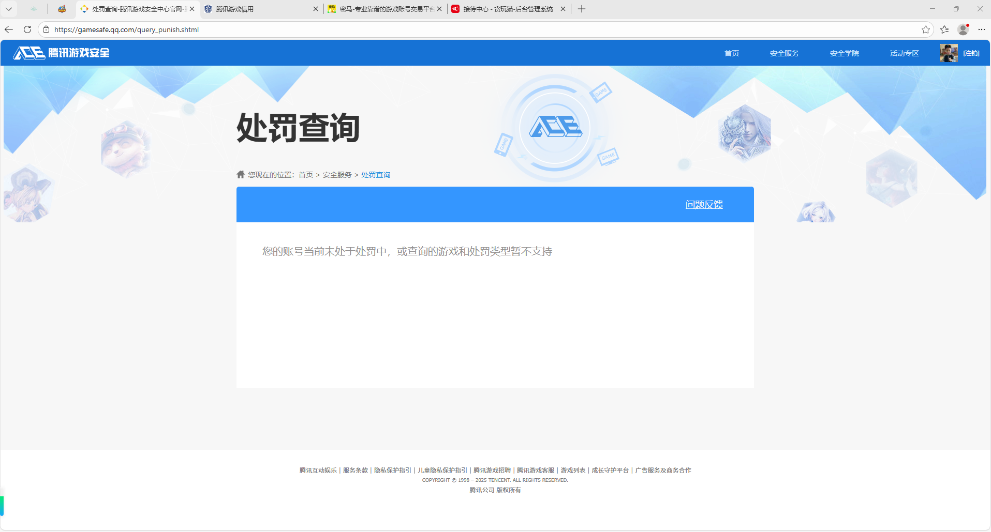Open the 安全服务 navigation menu
Image resolution: width=991 pixels, height=532 pixels.
783,52
